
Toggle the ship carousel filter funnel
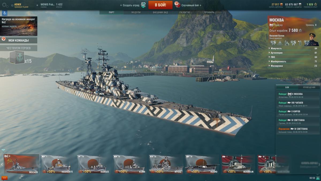3,150
